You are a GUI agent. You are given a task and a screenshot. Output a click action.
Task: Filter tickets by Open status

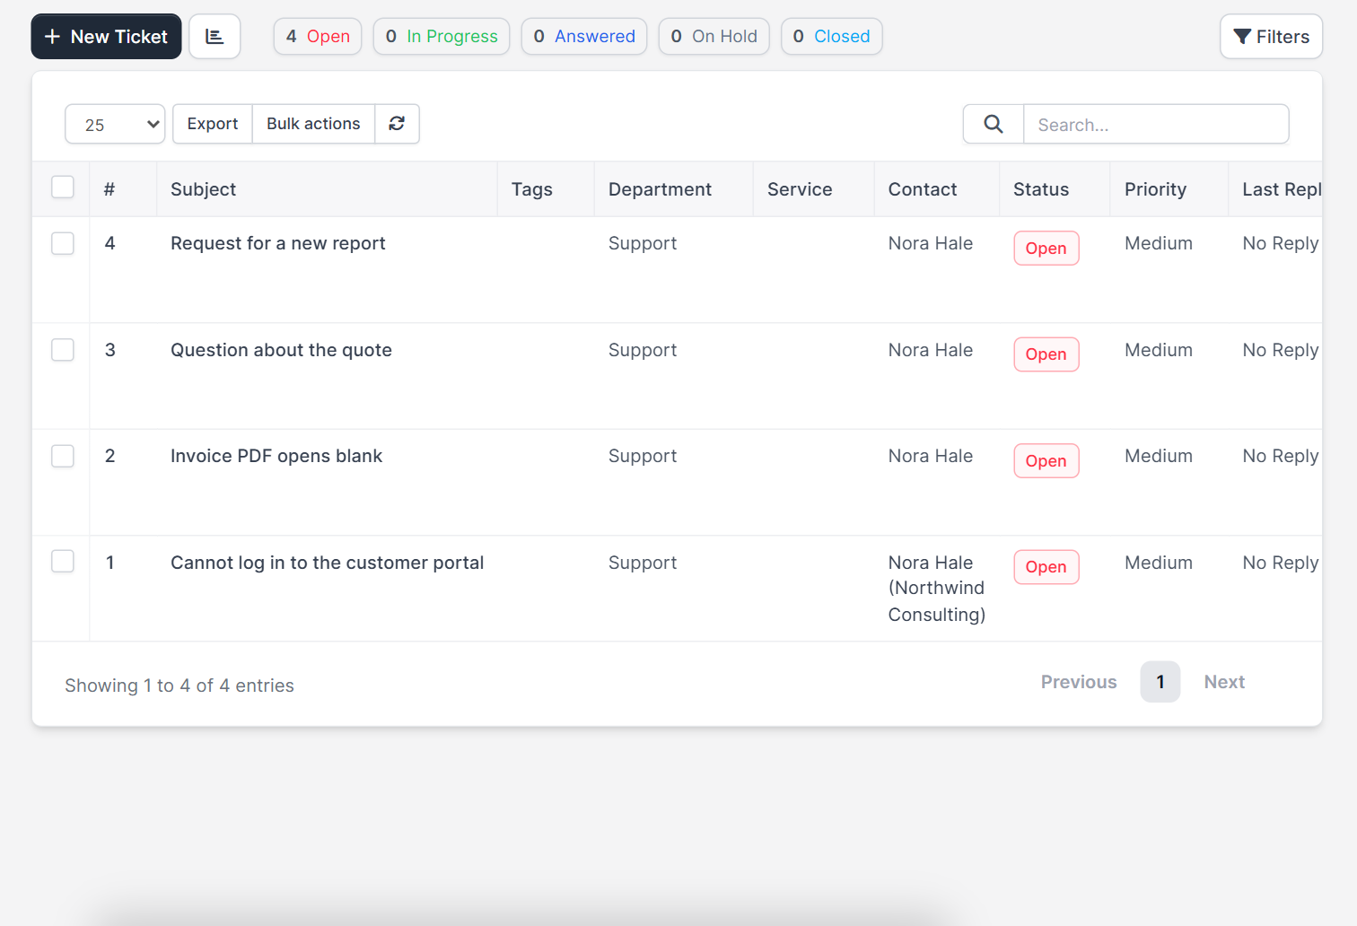(318, 37)
